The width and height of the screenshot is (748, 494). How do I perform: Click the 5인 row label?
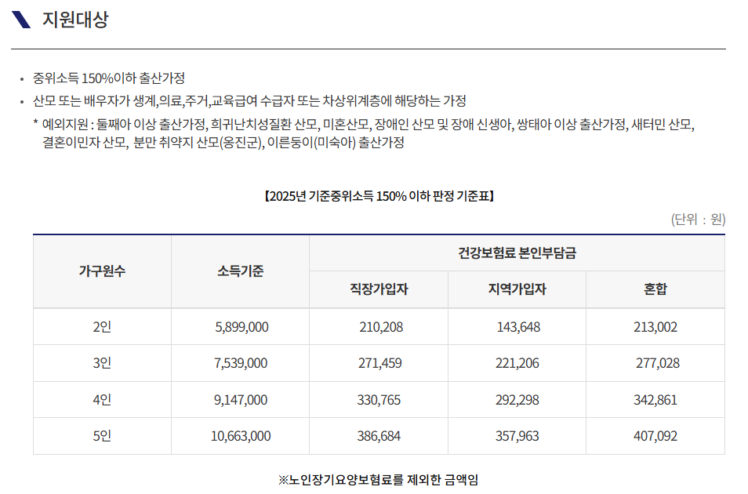pyautogui.click(x=102, y=436)
